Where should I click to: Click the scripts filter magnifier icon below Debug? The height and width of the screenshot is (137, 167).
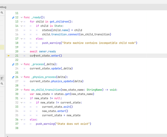click(2, 13)
